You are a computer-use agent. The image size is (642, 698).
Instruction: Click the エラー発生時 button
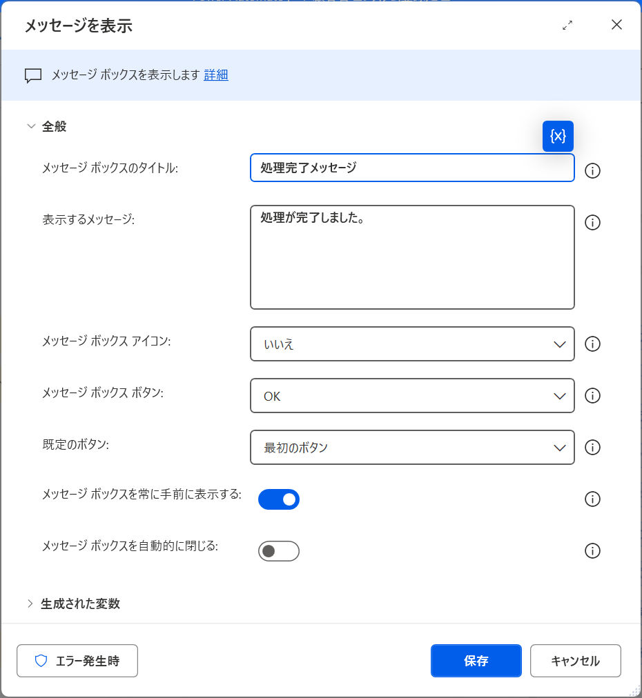click(77, 661)
